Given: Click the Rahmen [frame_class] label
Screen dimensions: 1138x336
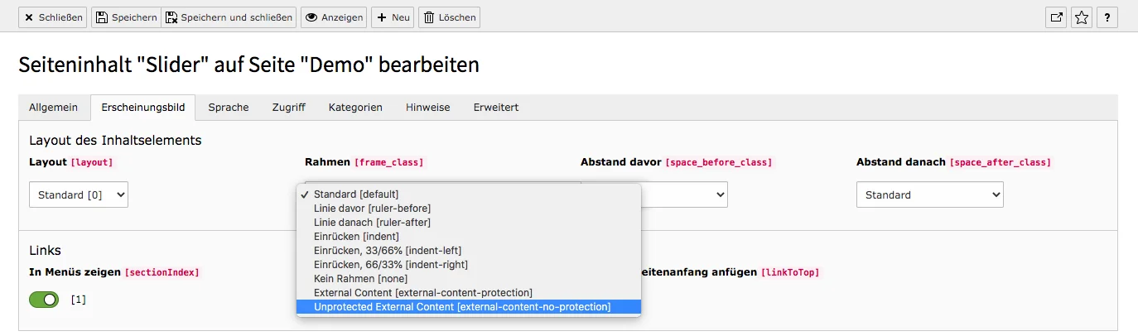Looking at the screenshot, I should coord(364,162).
